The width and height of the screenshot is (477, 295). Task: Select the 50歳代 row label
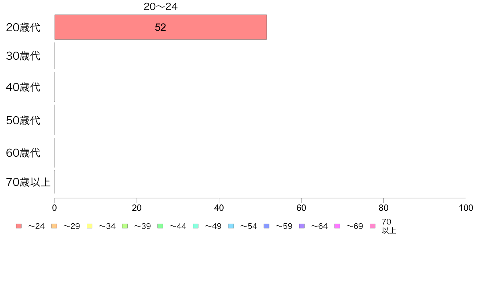tap(23, 120)
